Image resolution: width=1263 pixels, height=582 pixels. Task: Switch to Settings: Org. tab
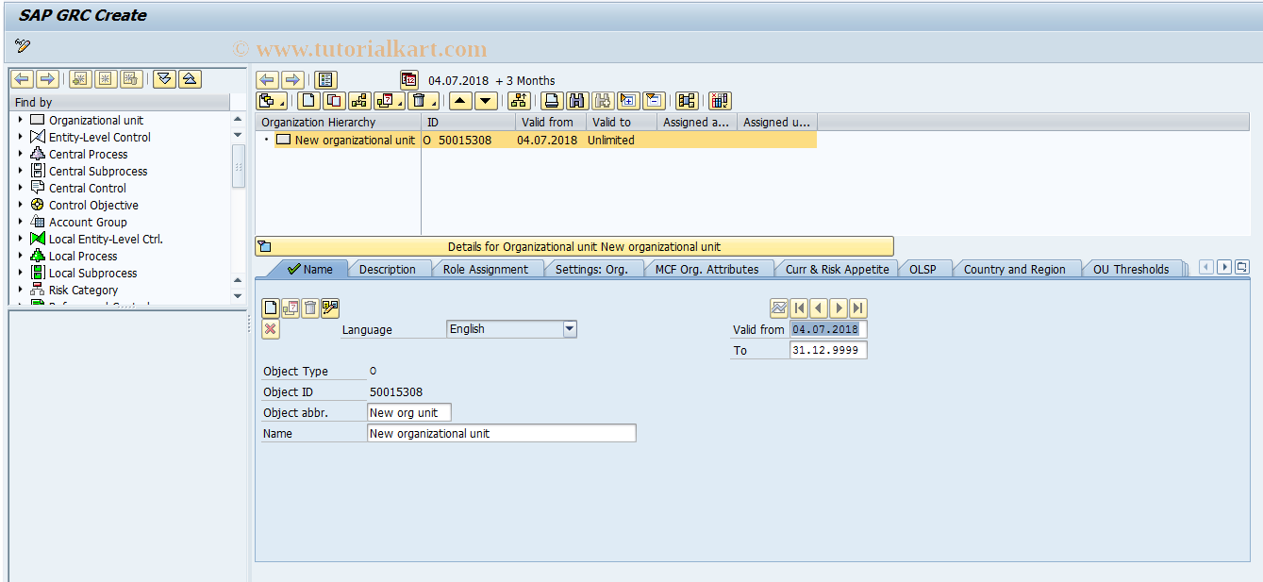point(591,269)
